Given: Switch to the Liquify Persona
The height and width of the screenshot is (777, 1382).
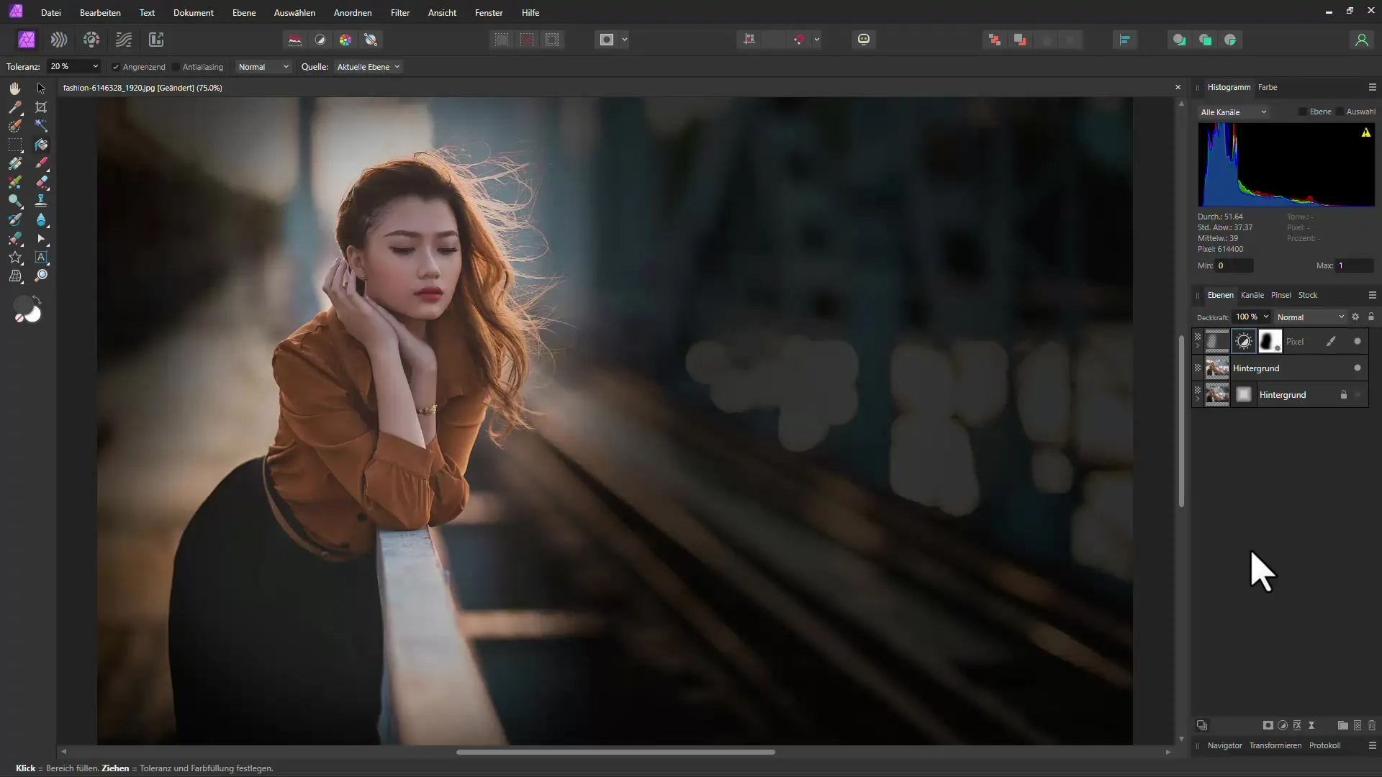Looking at the screenshot, I should (59, 40).
